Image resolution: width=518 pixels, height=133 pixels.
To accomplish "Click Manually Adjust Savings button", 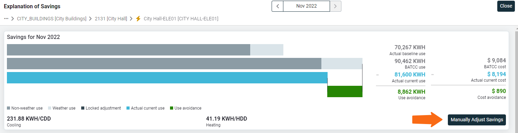I will coord(477,120).
